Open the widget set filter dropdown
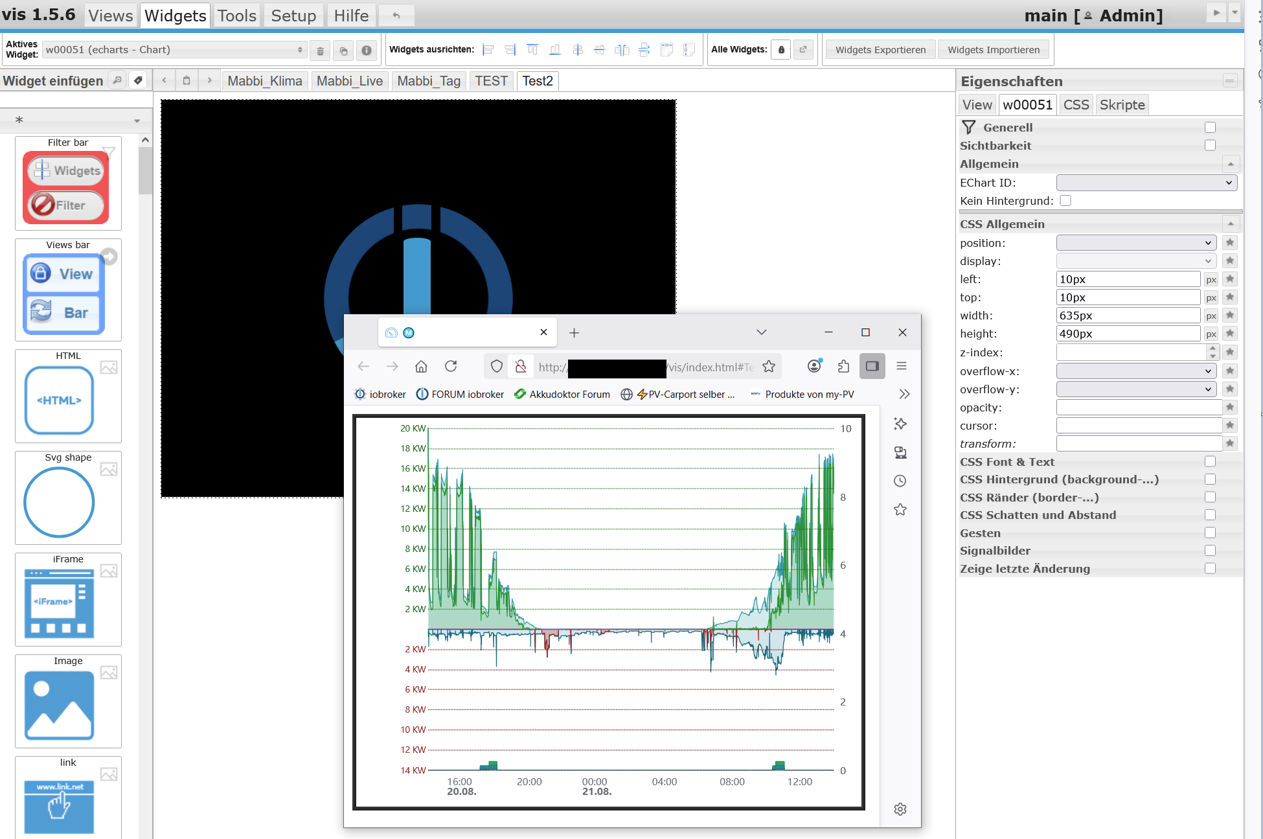The height and width of the screenshot is (839, 1263). pos(76,121)
